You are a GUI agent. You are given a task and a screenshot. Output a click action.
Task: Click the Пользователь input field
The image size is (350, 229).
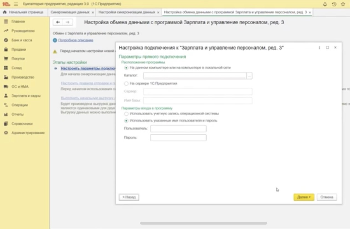pos(178,129)
